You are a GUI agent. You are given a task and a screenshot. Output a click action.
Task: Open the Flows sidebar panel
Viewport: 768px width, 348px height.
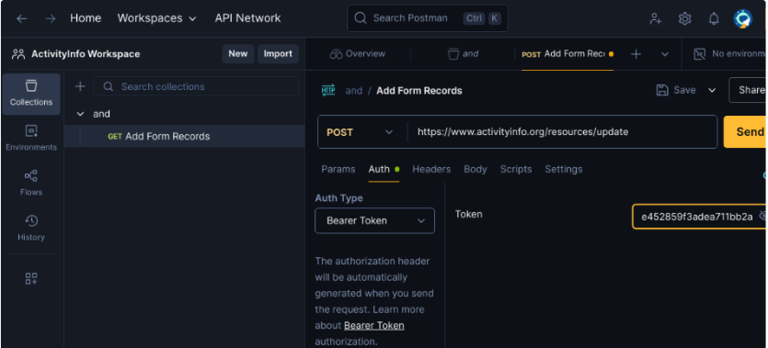tap(31, 184)
